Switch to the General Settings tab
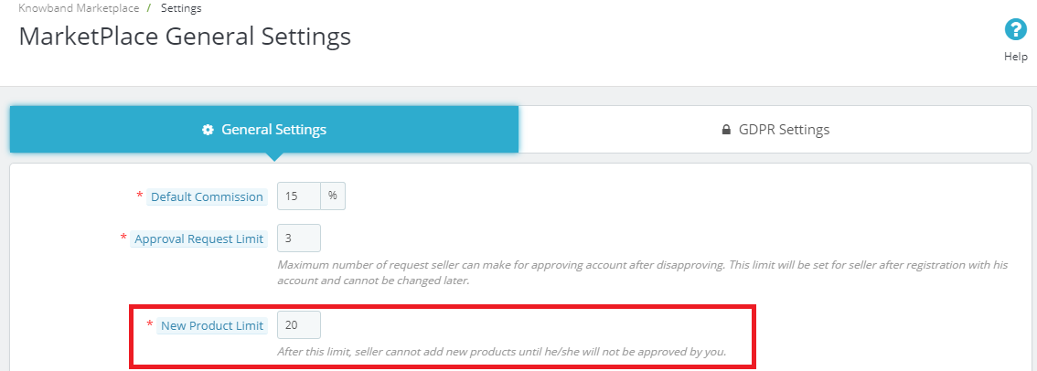Image resolution: width=1037 pixels, height=371 pixels. click(264, 130)
